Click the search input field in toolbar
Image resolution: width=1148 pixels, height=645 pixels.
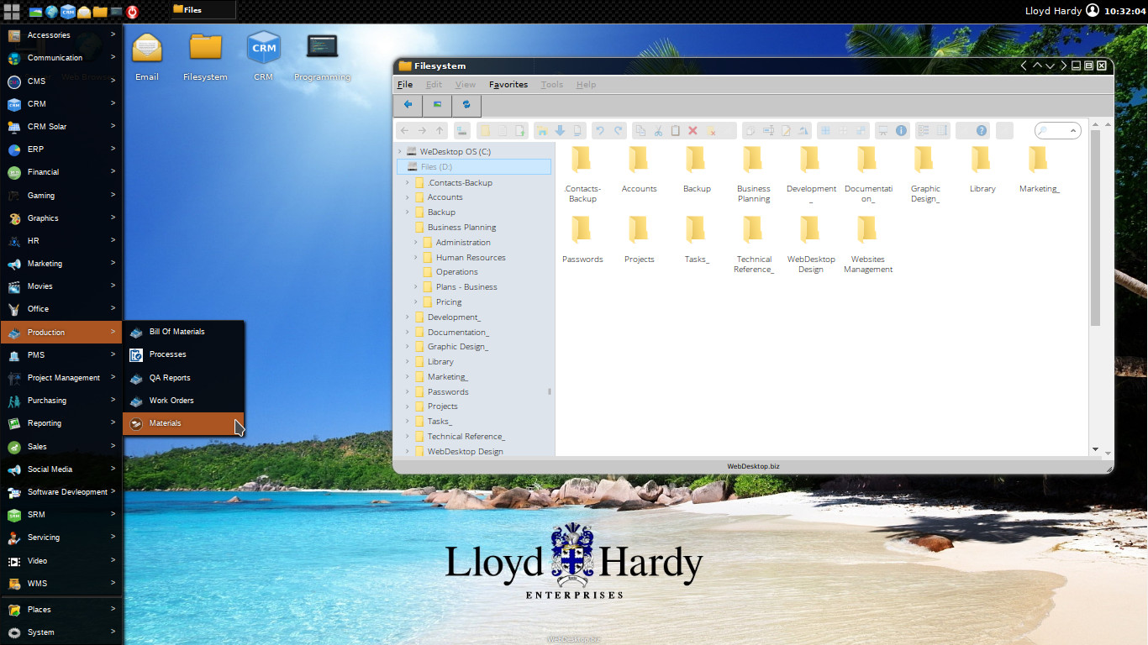1056,131
